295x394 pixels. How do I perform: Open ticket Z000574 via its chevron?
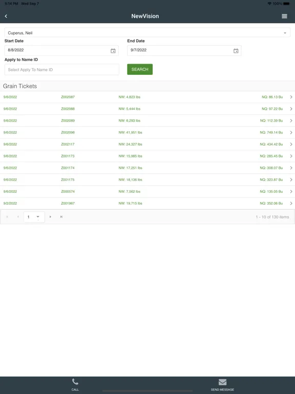[x=291, y=191]
